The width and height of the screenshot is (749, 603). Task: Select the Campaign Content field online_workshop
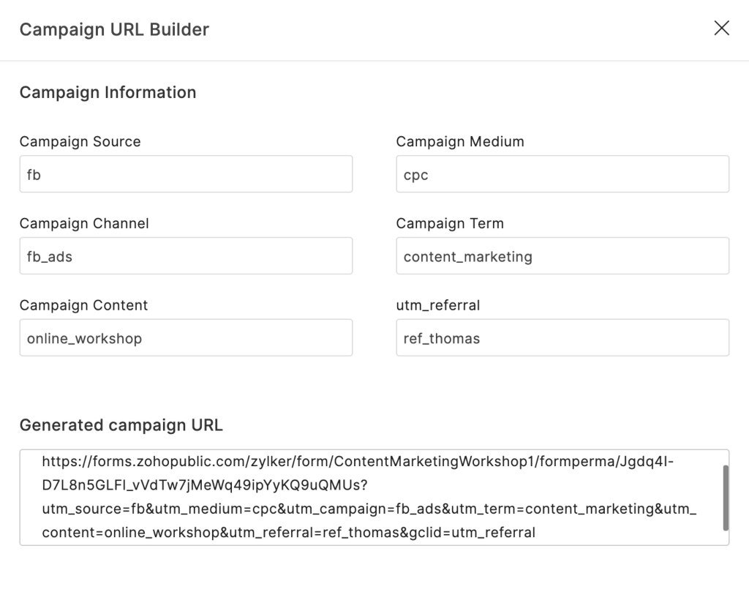pos(186,337)
